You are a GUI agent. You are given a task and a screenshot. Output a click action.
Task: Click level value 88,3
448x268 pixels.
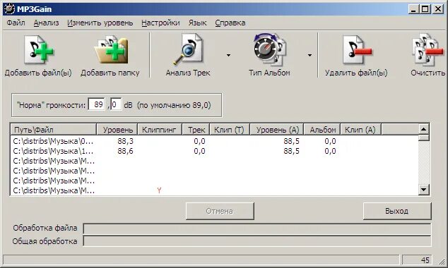tap(125, 141)
